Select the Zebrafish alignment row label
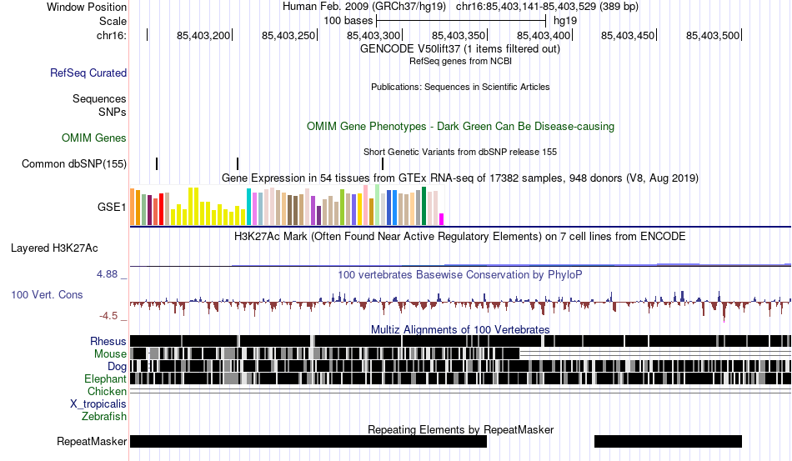 [x=104, y=417]
